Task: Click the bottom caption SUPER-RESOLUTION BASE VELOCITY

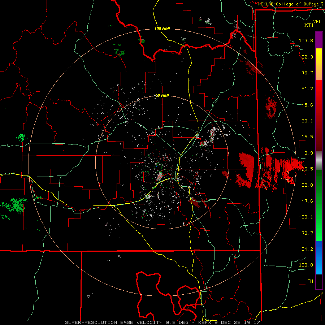Action: [x=114, y=322]
